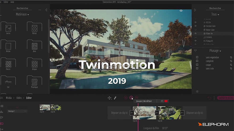Toggle the complete phase checkbox
The height and width of the screenshot is (131, 234).
coord(197,61)
